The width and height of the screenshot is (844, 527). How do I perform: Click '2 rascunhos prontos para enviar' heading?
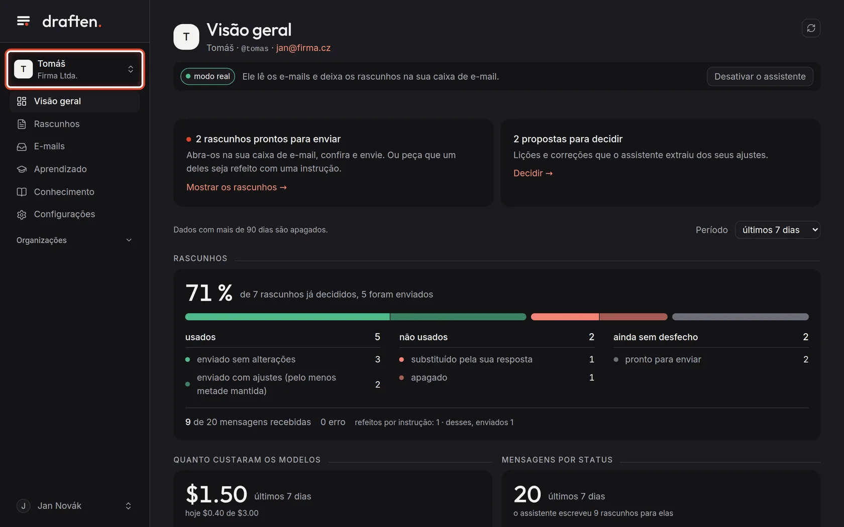pos(268,139)
